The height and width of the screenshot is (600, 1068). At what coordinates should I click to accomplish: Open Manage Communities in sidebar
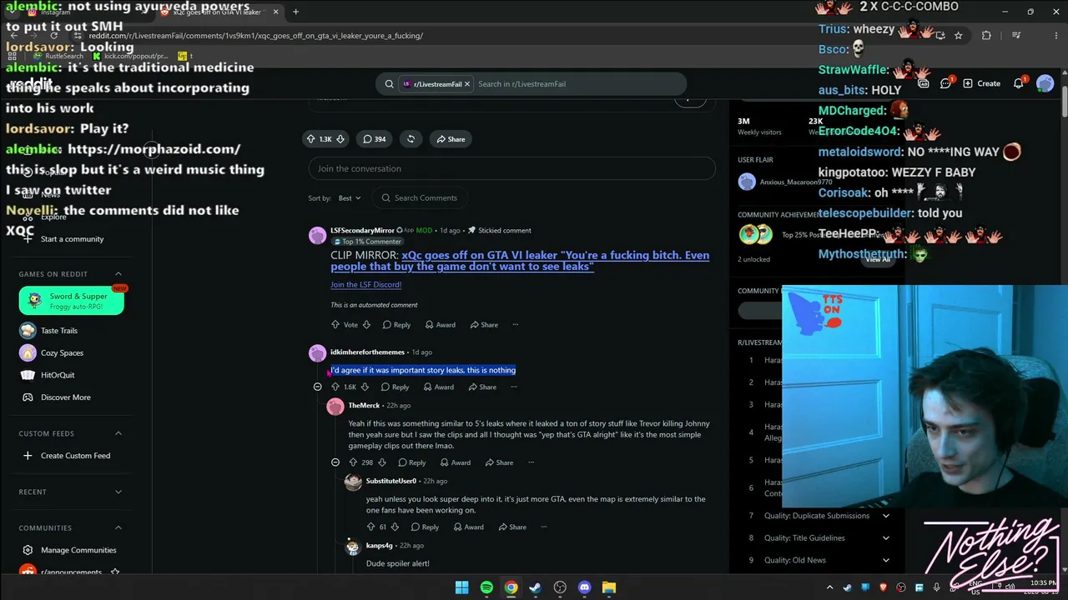tap(68, 550)
